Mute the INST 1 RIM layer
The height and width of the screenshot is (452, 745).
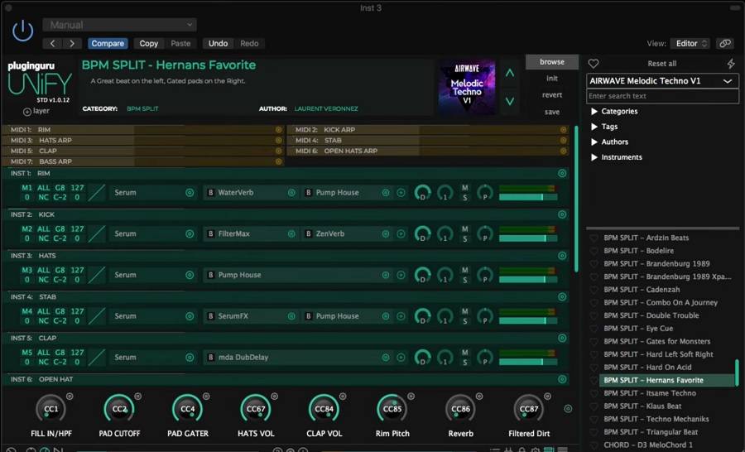pos(465,187)
